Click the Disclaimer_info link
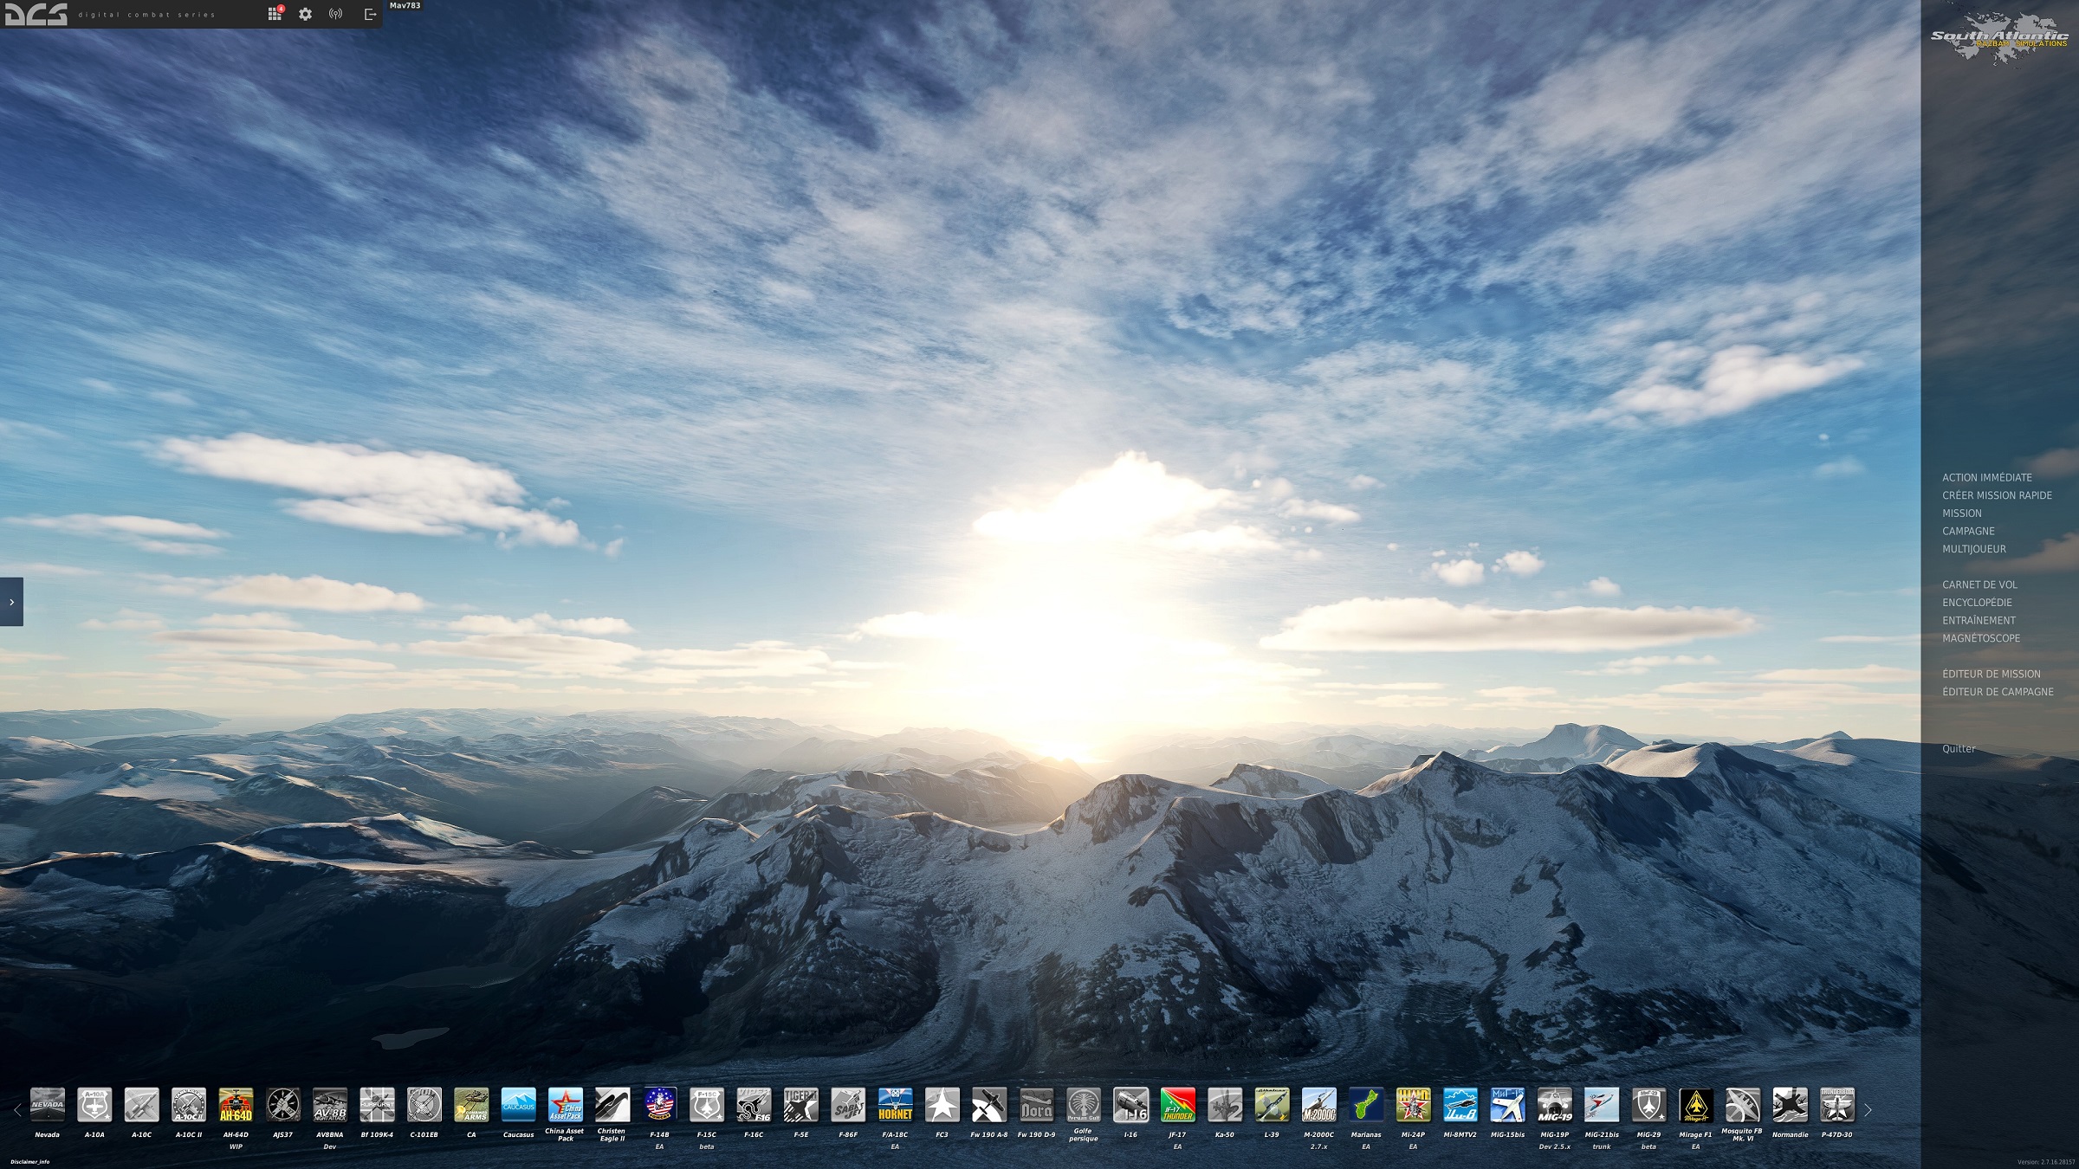This screenshot has height=1169, width=2079. (30, 1162)
